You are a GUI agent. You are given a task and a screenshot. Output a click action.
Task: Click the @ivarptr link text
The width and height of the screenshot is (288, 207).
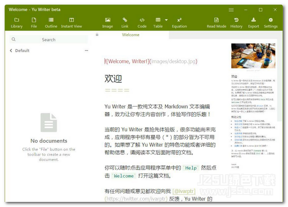tap(184, 191)
